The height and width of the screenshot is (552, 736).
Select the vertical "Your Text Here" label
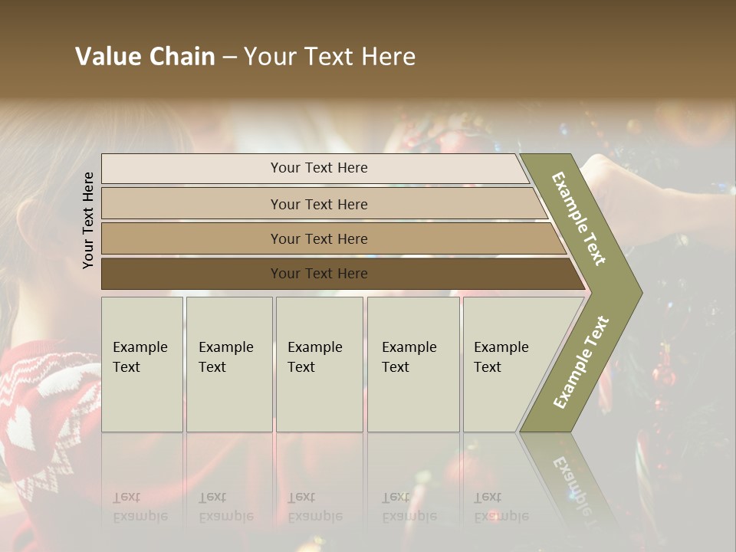pyautogui.click(x=88, y=220)
